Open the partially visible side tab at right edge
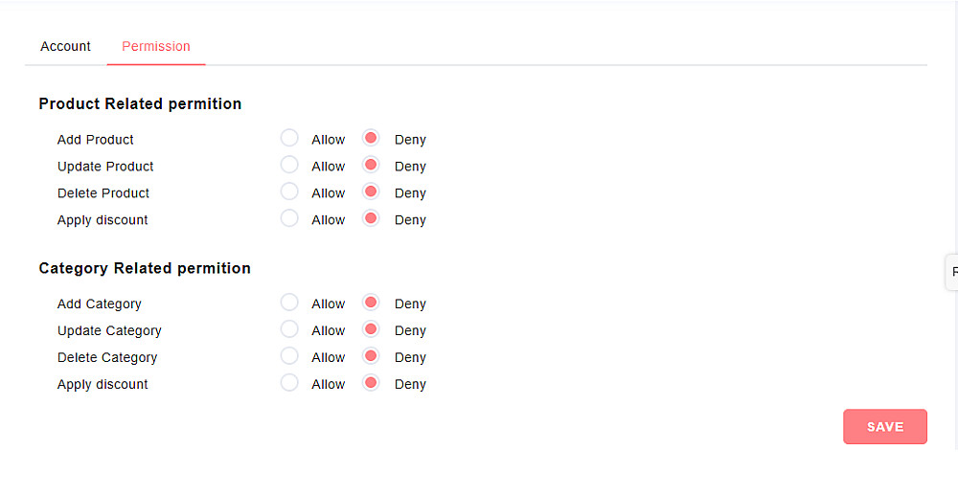This screenshot has height=495, width=958. coord(952,272)
